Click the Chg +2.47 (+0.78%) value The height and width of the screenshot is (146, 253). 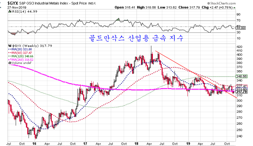point(217,7)
